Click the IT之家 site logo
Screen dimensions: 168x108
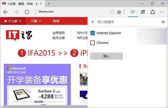19,35
